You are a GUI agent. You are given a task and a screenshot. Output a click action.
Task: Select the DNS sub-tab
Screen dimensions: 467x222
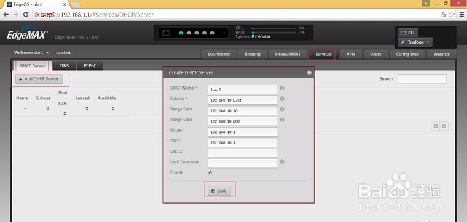(x=65, y=66)
